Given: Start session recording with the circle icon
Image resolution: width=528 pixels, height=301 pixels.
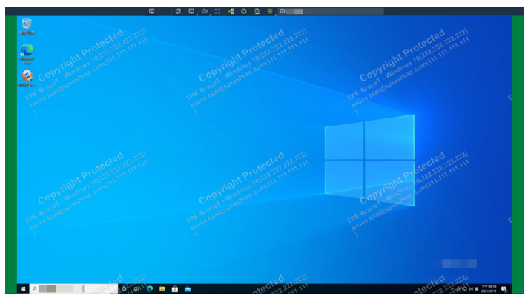Looking at the screenshot, I should coord(244,11).
